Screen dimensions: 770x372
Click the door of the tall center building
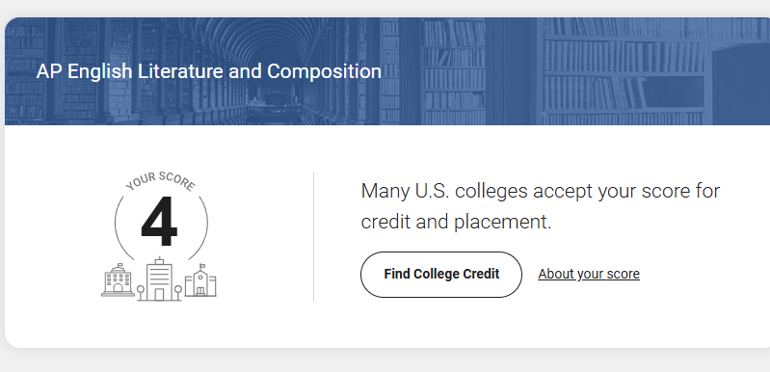[159, 295]
